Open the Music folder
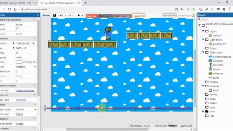233x131 pixels. (x=213, y=99)
